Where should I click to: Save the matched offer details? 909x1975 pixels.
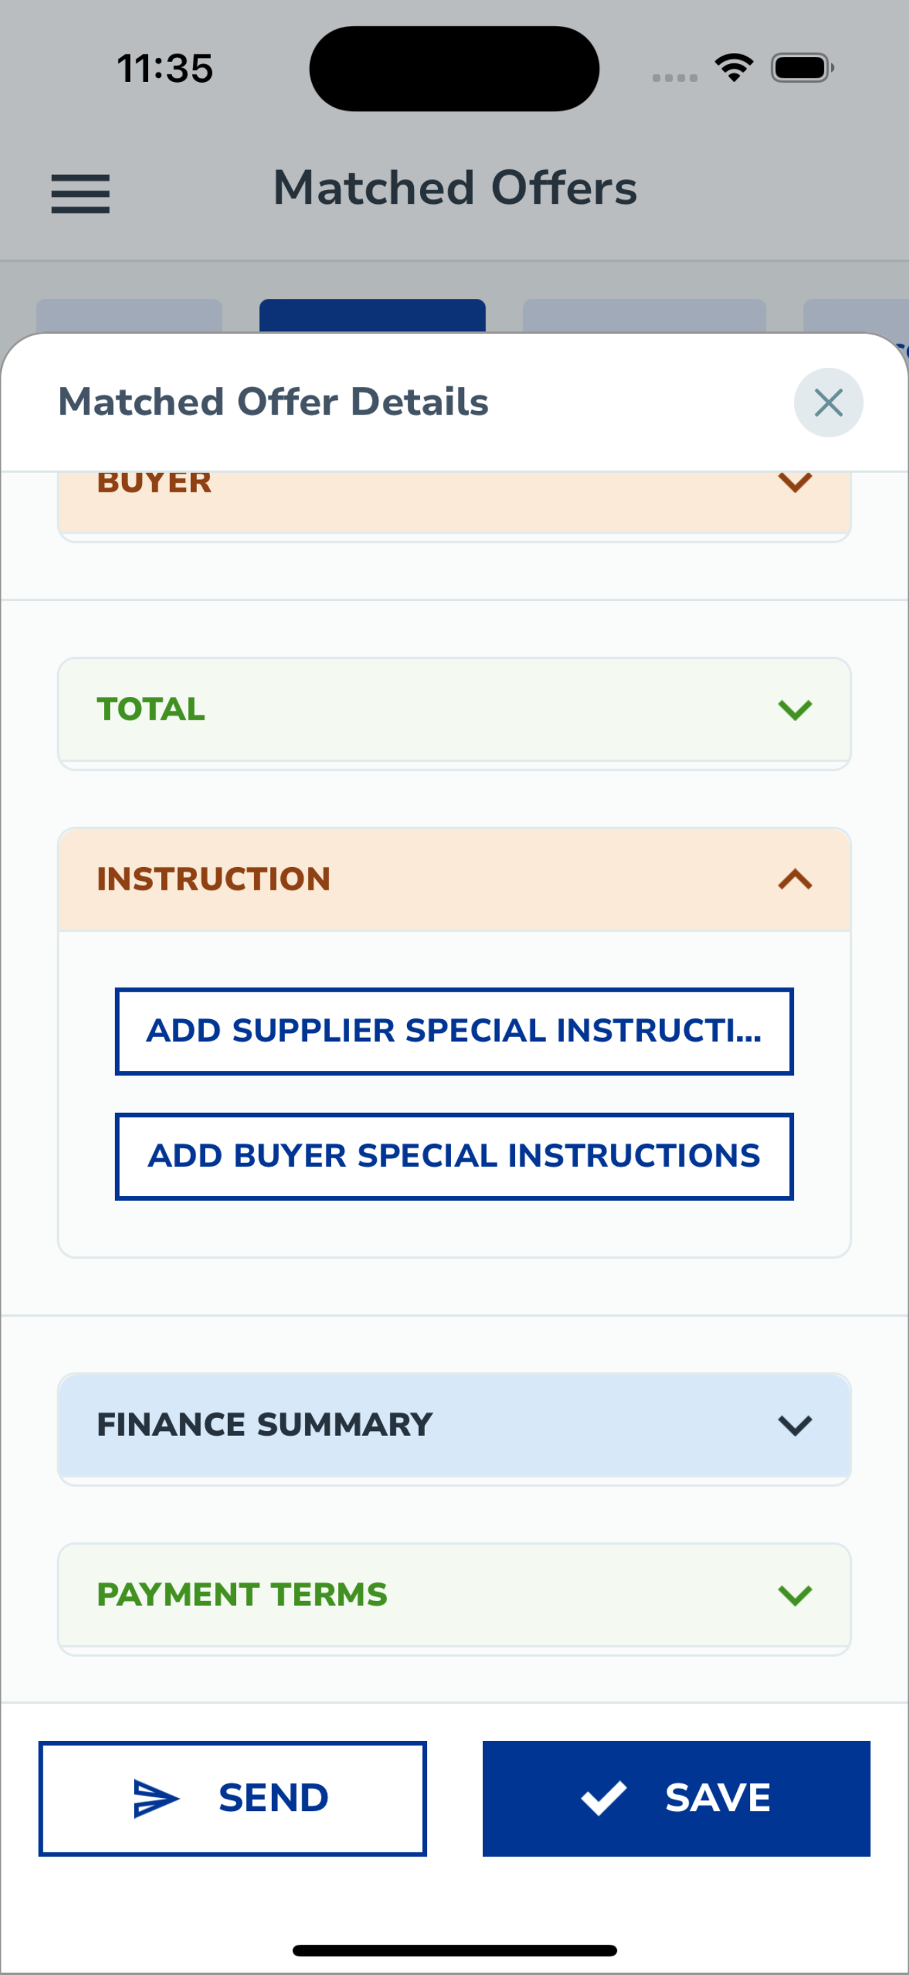[x=676, y=1799]
